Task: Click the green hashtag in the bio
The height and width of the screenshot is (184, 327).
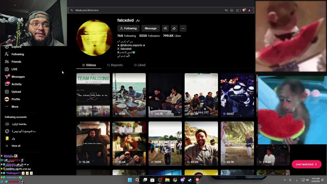Action: [x=126, y=52]
